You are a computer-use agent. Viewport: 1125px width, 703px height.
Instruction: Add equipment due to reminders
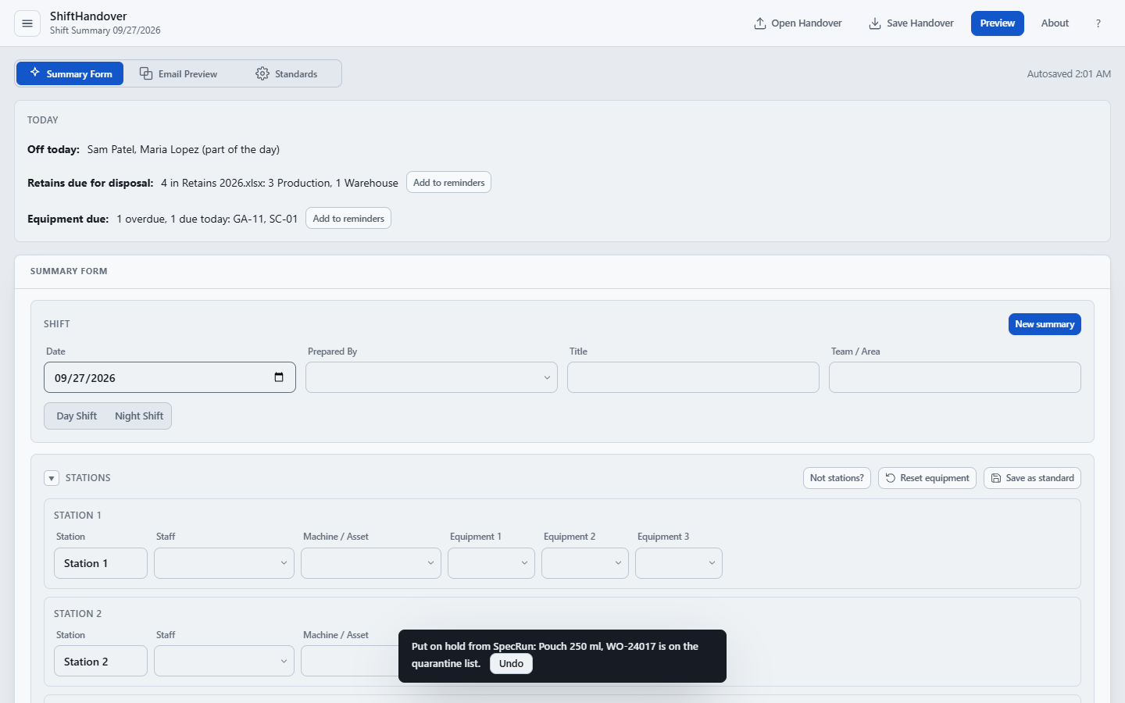348,219
